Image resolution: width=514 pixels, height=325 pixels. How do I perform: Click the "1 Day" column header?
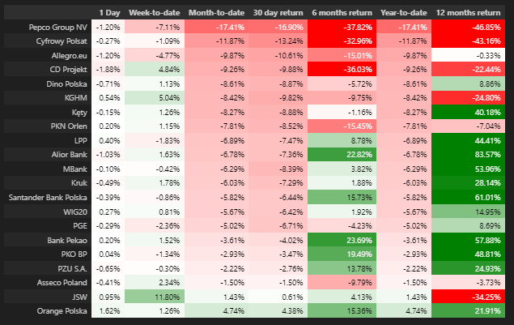[111, 13]
